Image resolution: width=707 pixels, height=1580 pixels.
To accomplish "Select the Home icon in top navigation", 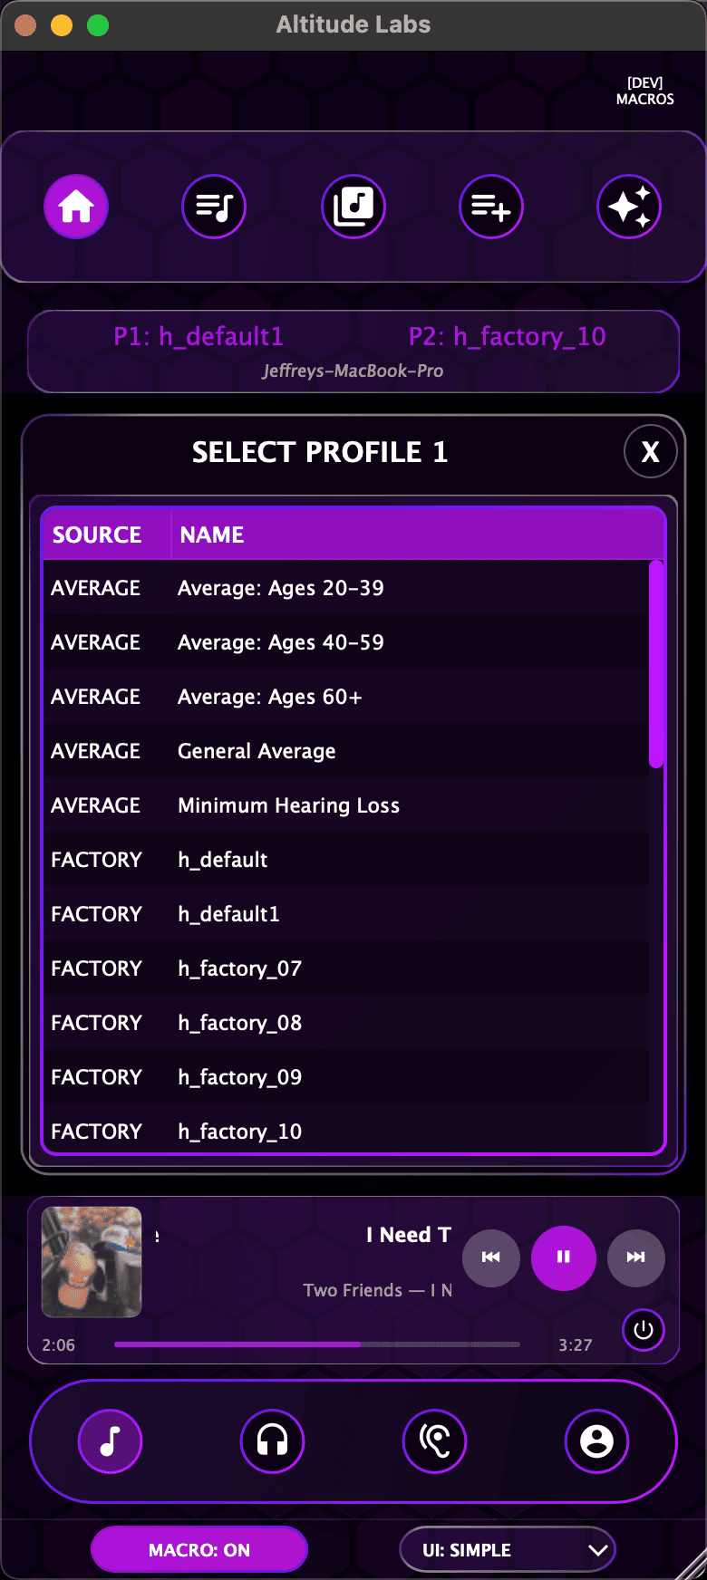I will [x=76, y=207].
